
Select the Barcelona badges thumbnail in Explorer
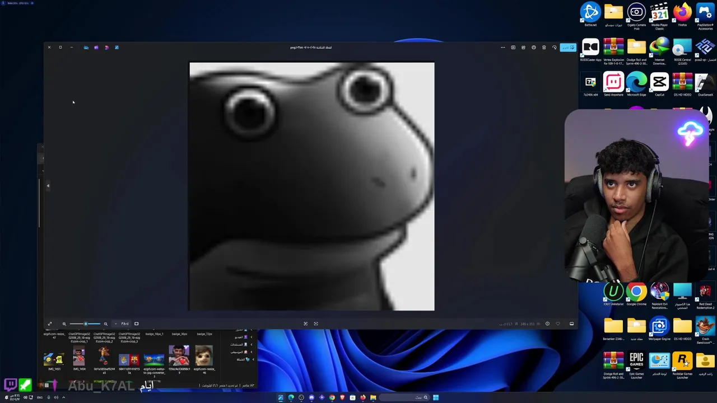coord(129,359)
